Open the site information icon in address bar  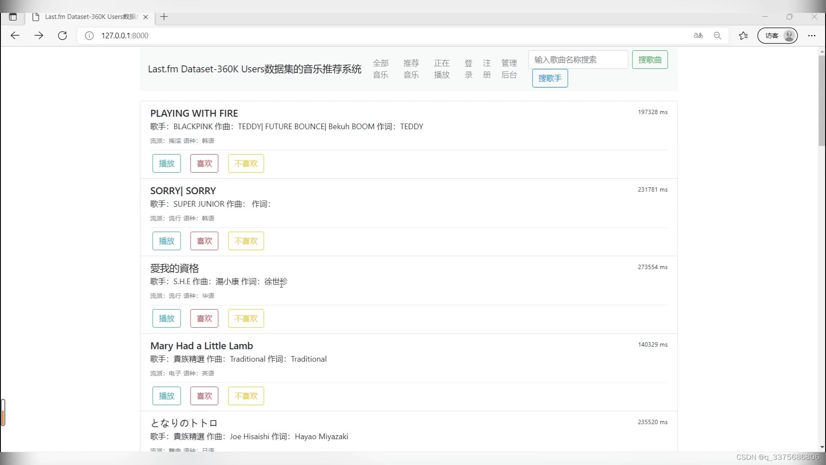coord(89,36)
